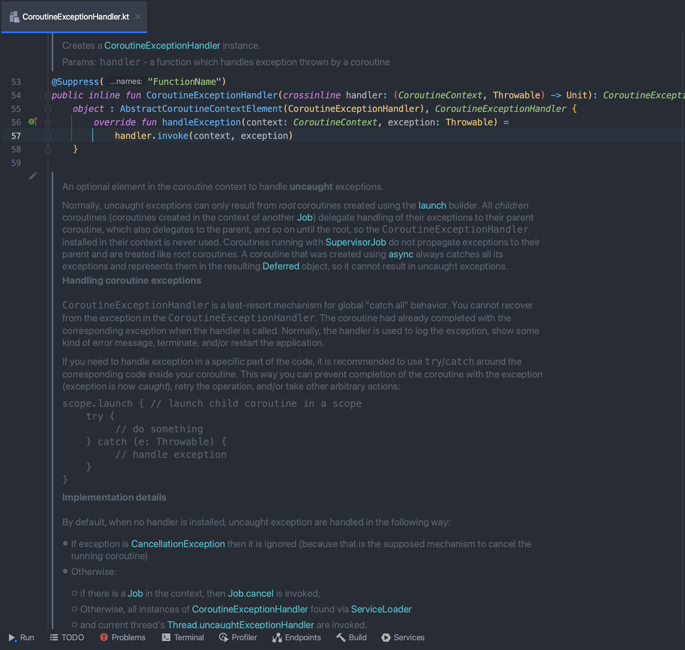
Task: Click the overrides gutter icon on line 56
Action: tap(33, 122)
